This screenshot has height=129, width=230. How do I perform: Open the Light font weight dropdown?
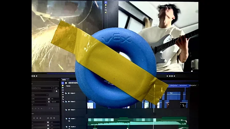(x=56, y=88)
